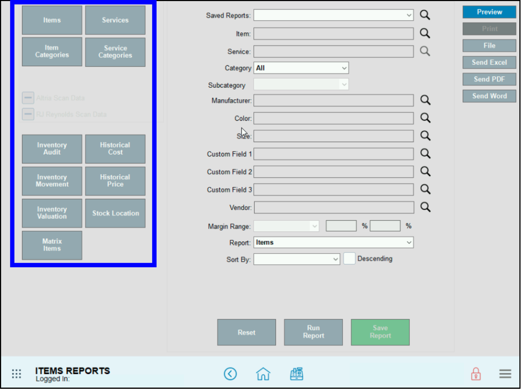
Task: Click the Manufacturer search magnifier icon
Action: (x=425, y=100)
